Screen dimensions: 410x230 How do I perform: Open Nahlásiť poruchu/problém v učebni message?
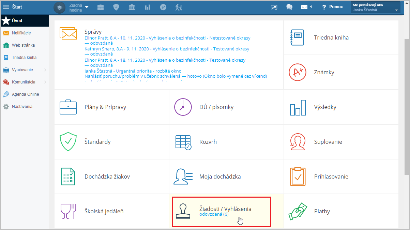tap(176, 76)
